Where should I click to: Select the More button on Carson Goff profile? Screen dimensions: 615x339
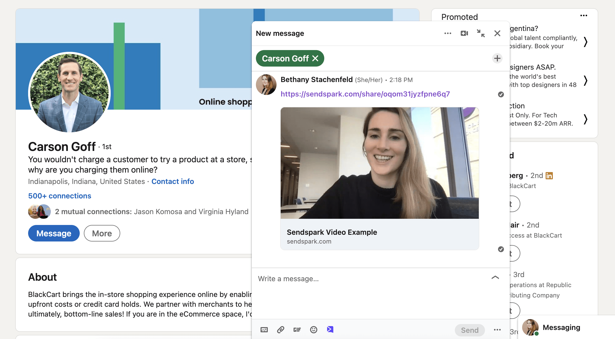(101, 233)
